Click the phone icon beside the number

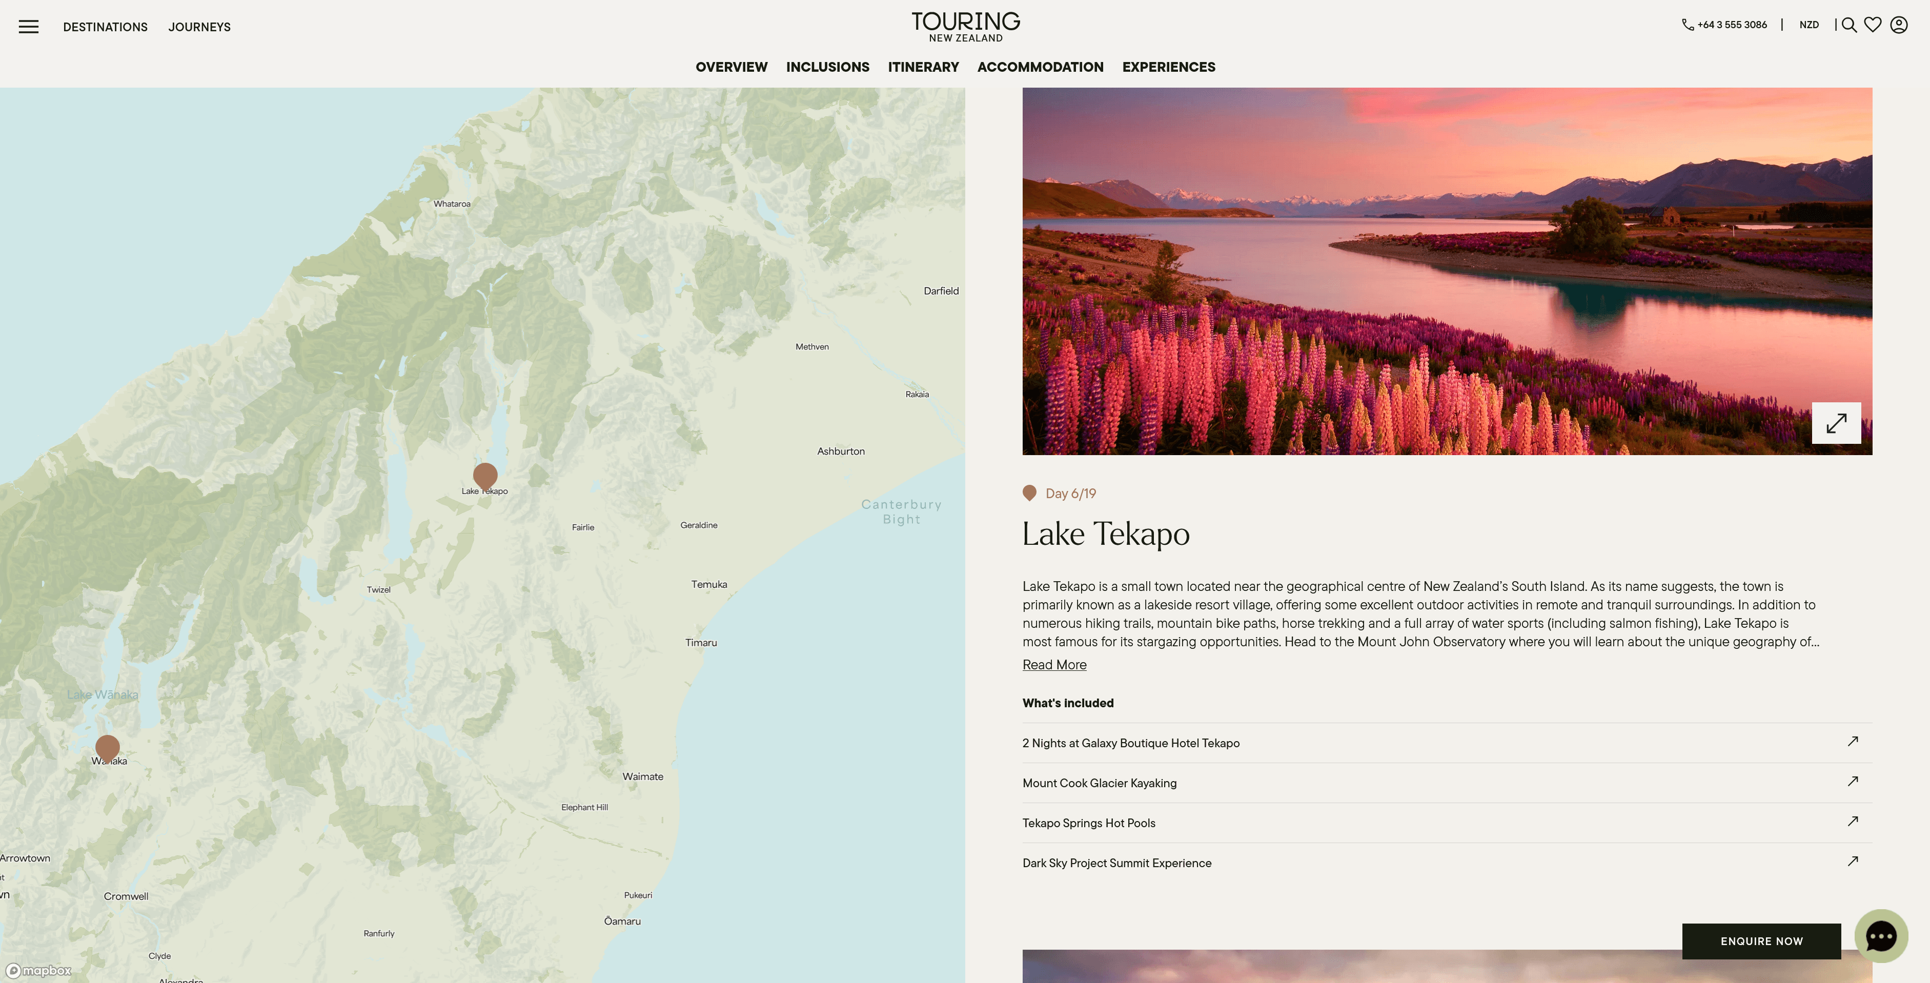[1688, 25]
